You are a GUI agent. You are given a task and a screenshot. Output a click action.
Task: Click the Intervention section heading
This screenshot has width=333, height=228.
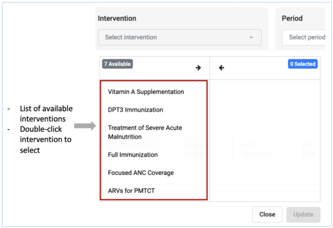coord(117,18)
